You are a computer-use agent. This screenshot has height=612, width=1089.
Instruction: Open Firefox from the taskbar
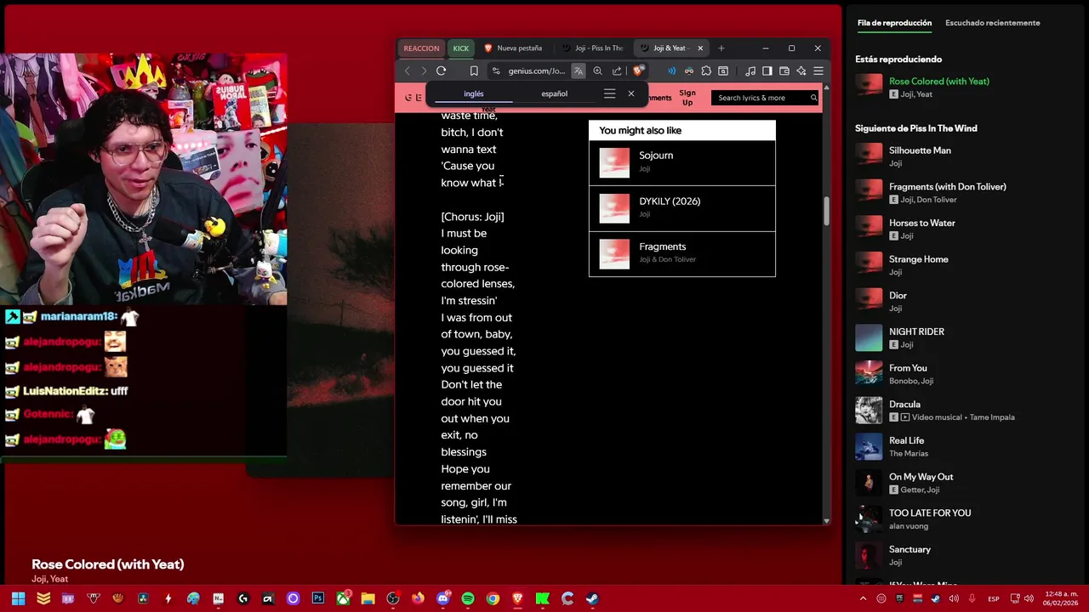tap(418, 598)
